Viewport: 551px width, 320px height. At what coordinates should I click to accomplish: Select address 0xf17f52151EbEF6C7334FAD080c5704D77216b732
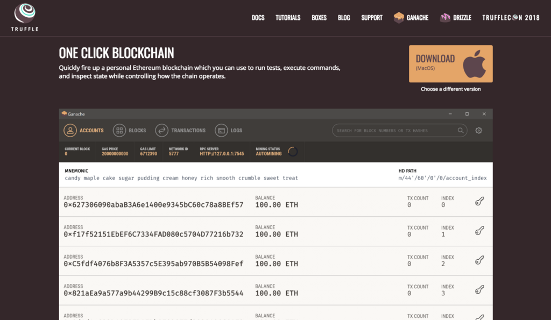[153, 234]
